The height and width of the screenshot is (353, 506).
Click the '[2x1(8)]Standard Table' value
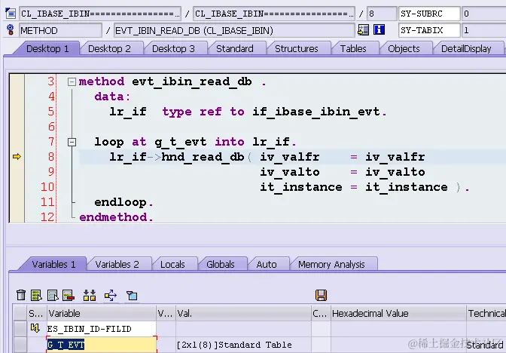click(x=234, y=345)
